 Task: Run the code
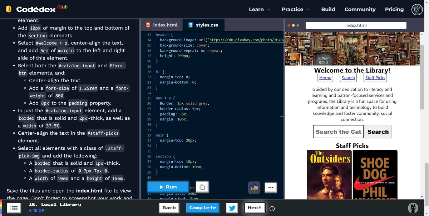click(168, 187)
